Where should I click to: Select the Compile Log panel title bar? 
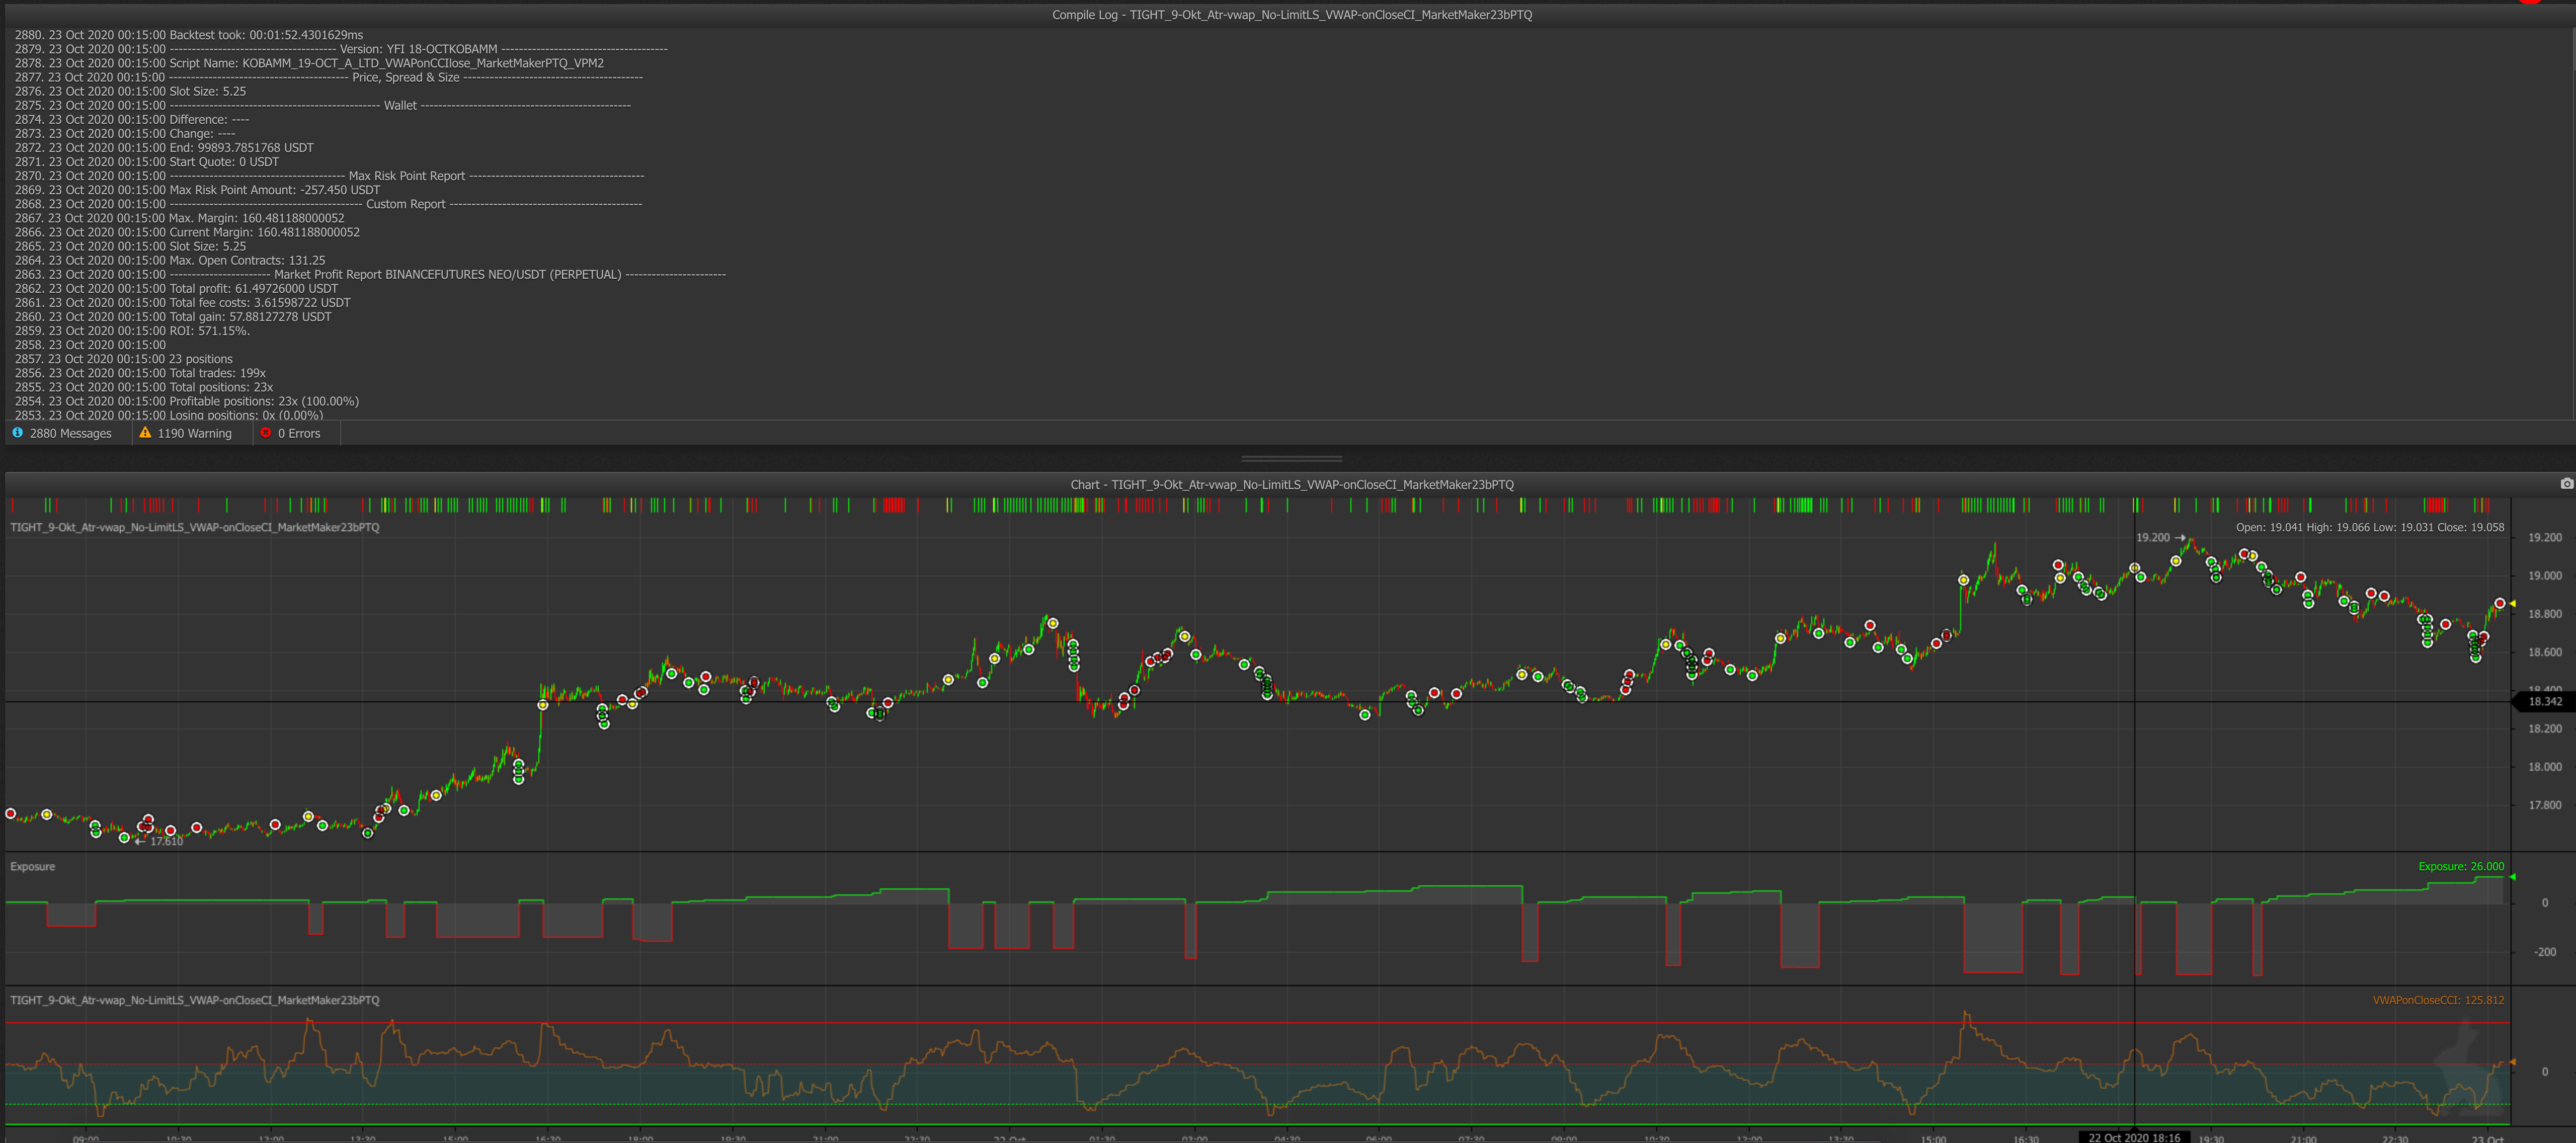(x=1291, y=15)
